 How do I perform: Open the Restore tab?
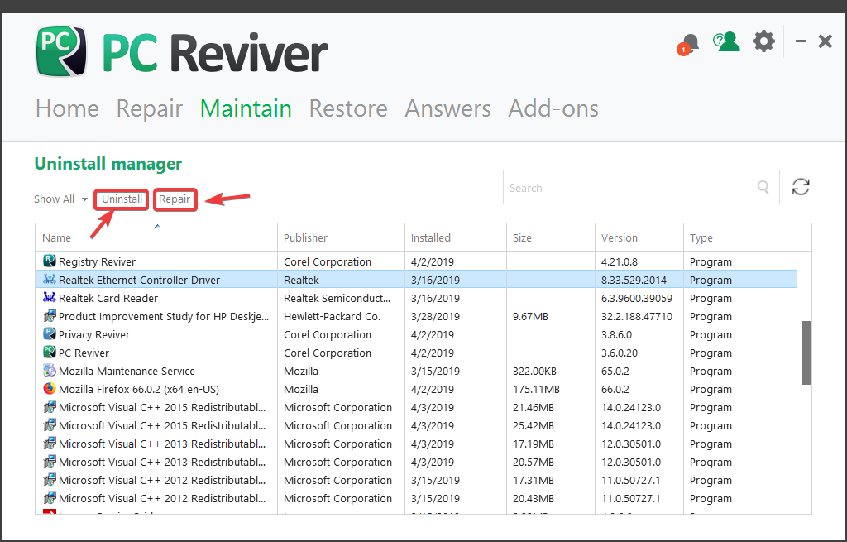point(348,108)
